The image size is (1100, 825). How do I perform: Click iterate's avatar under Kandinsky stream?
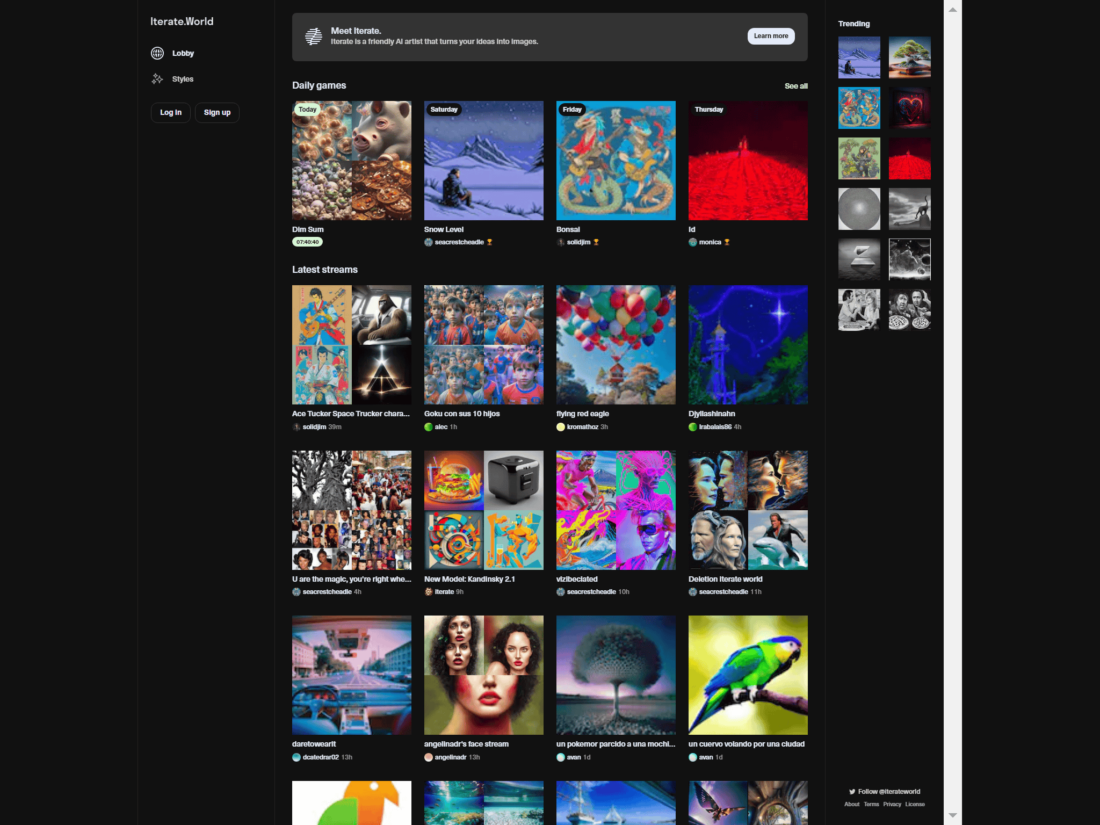click(x=429, y=592)
